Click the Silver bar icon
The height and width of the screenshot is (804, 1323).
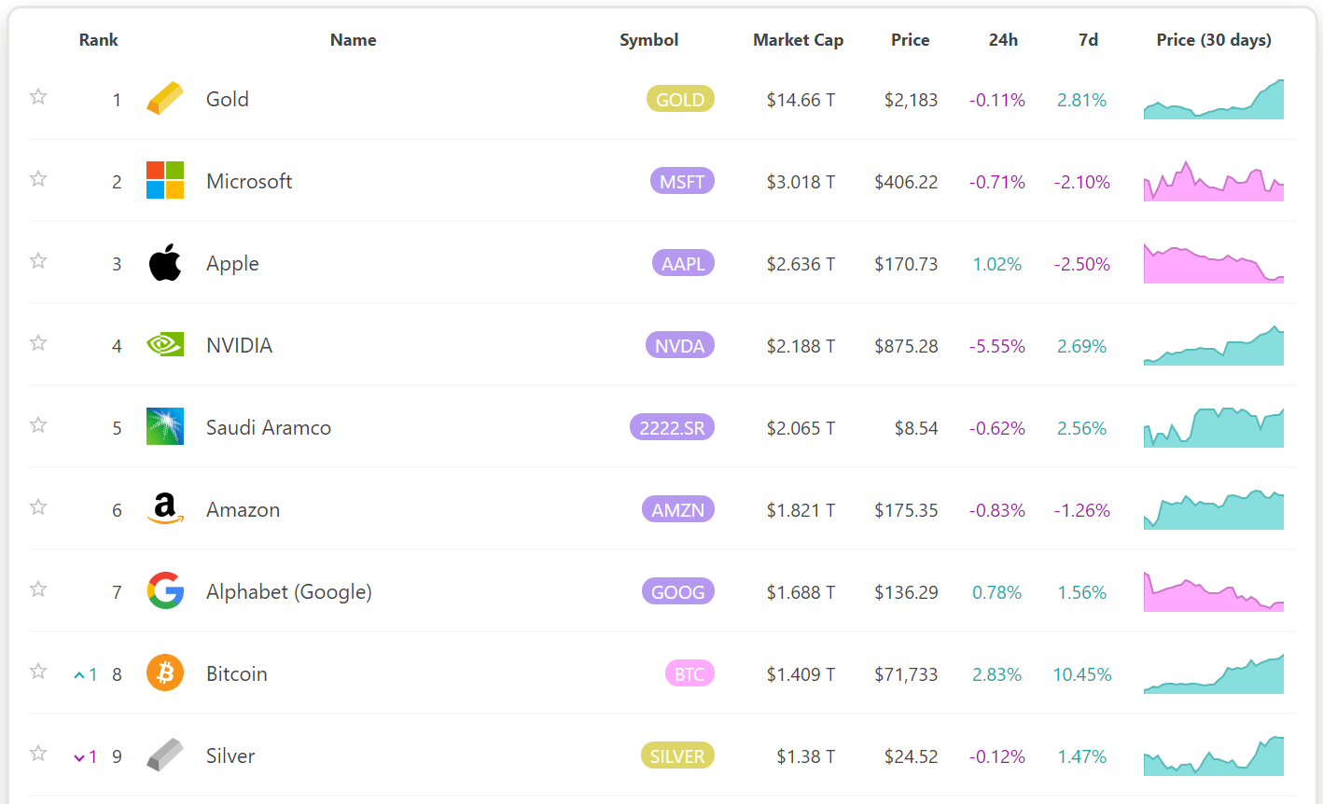click(165, 755)
